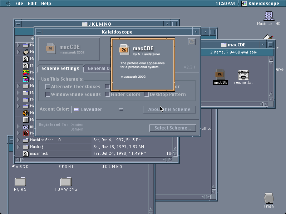Click the Machine Shop 1.0 name
This screenshot has width=286, height=214.
click(45, 140)
